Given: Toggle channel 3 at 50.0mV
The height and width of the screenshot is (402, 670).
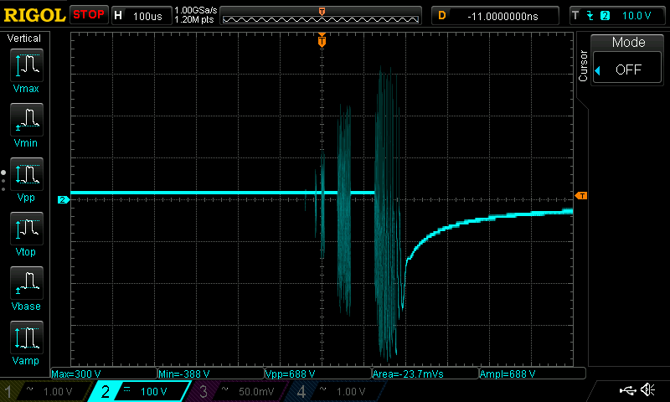Looking at the screenshot, I should [238, 391].
